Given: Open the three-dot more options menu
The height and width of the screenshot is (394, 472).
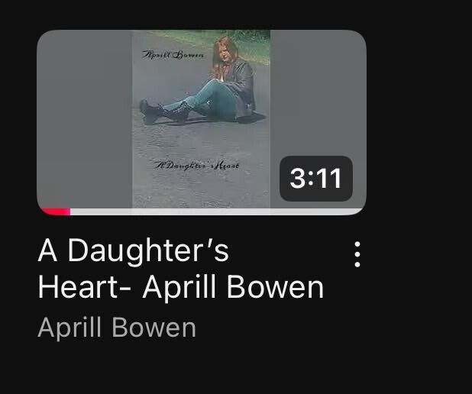Looking at the screenshot, I should [x=357, y=254].
